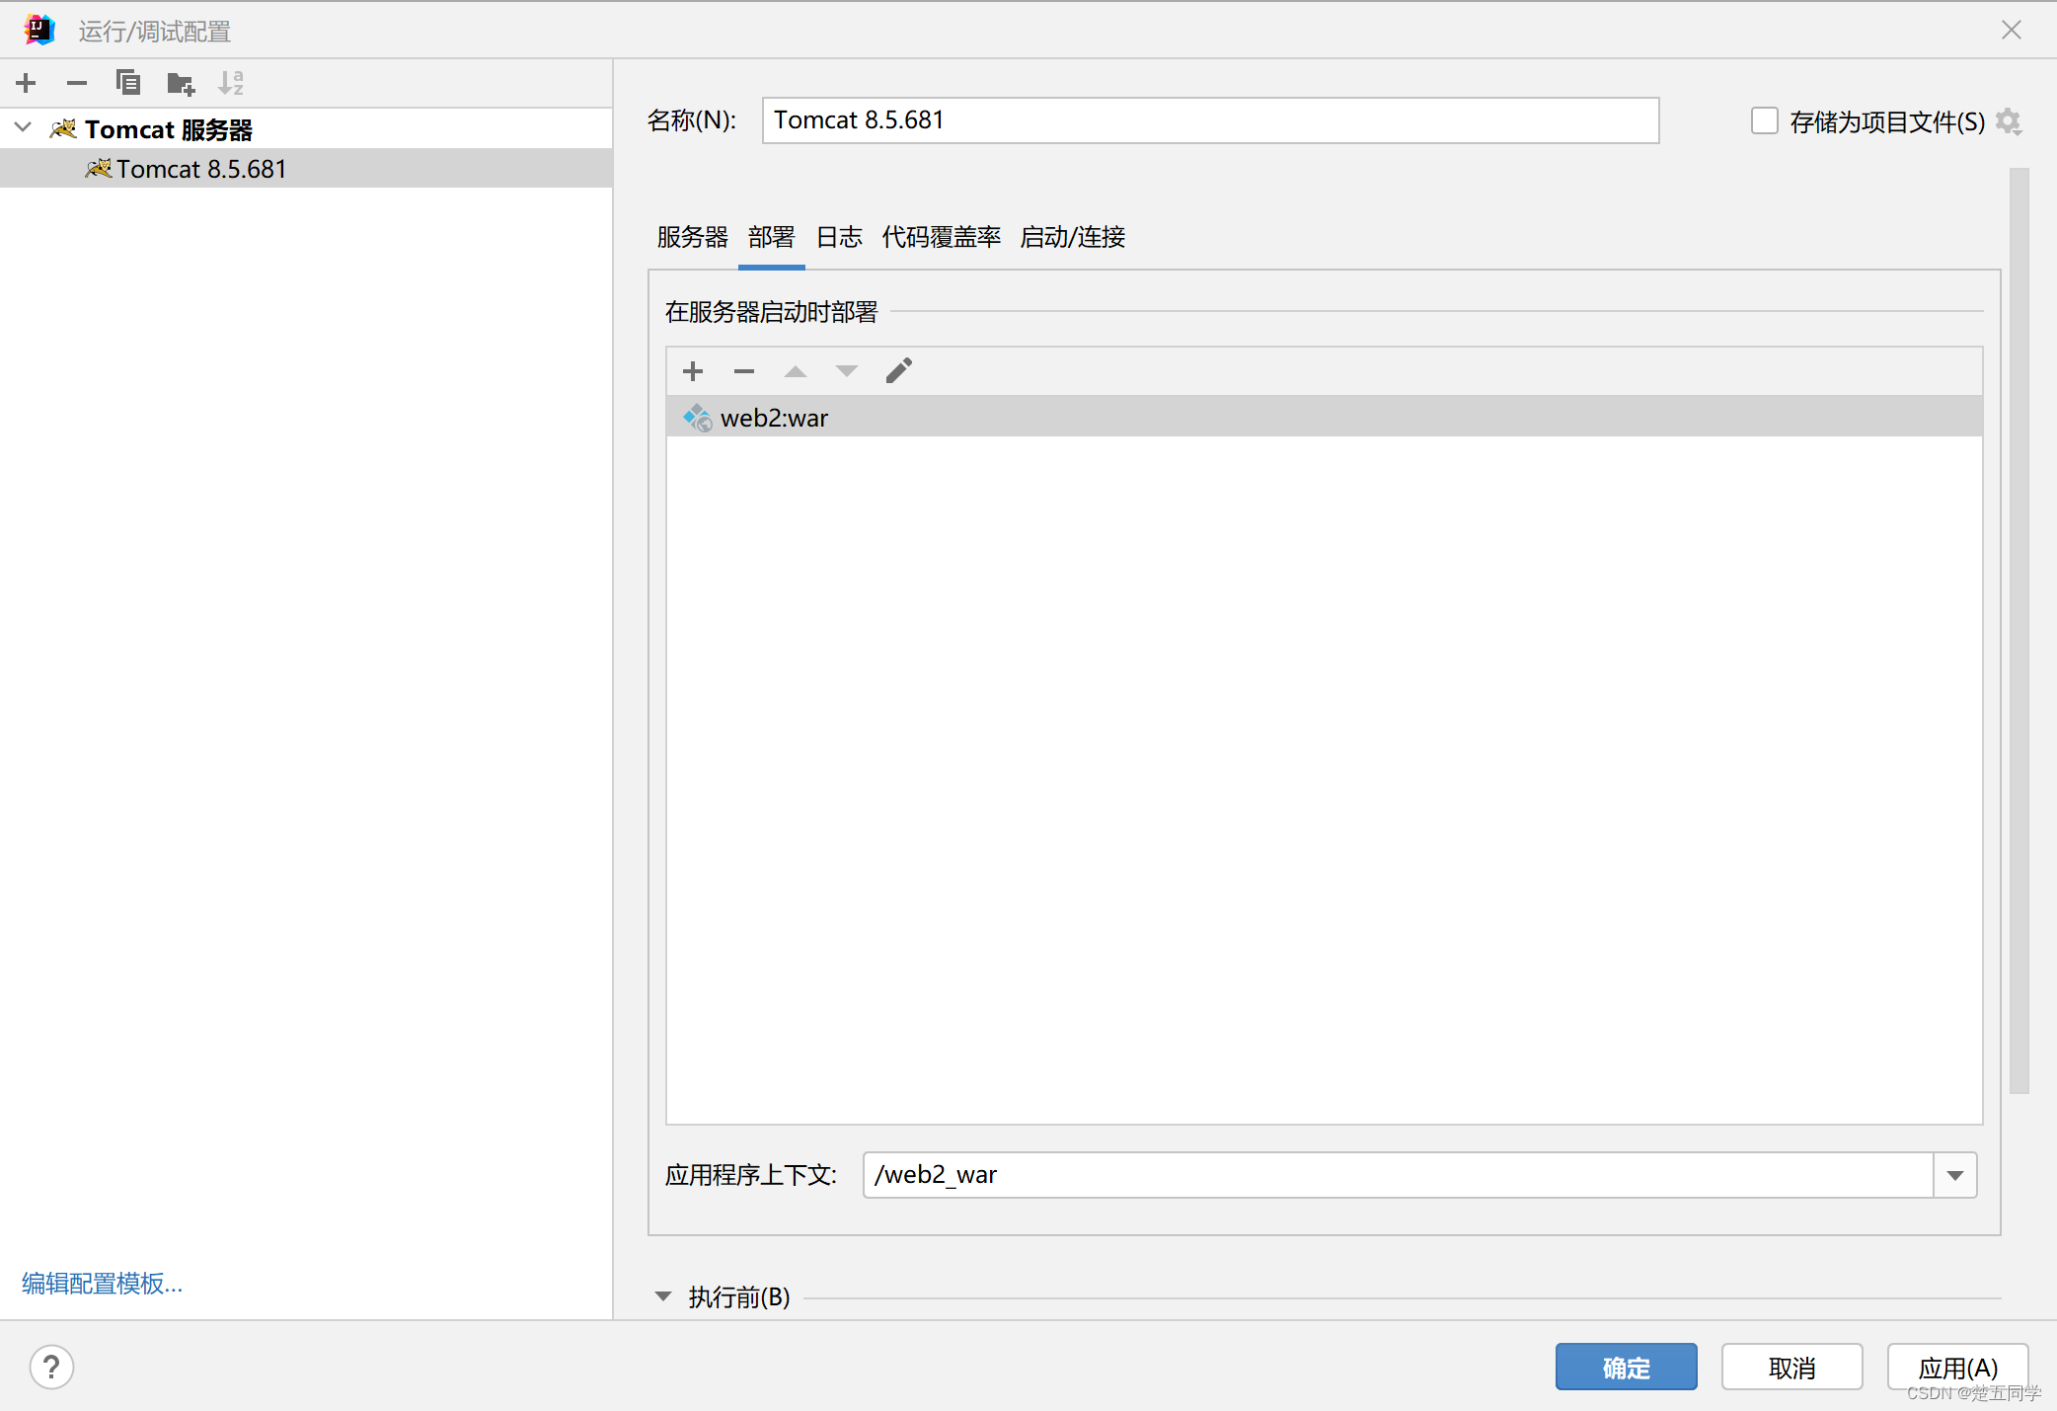Open help with the question mark button
2057x1411 pixels.
coord(51,1367)
